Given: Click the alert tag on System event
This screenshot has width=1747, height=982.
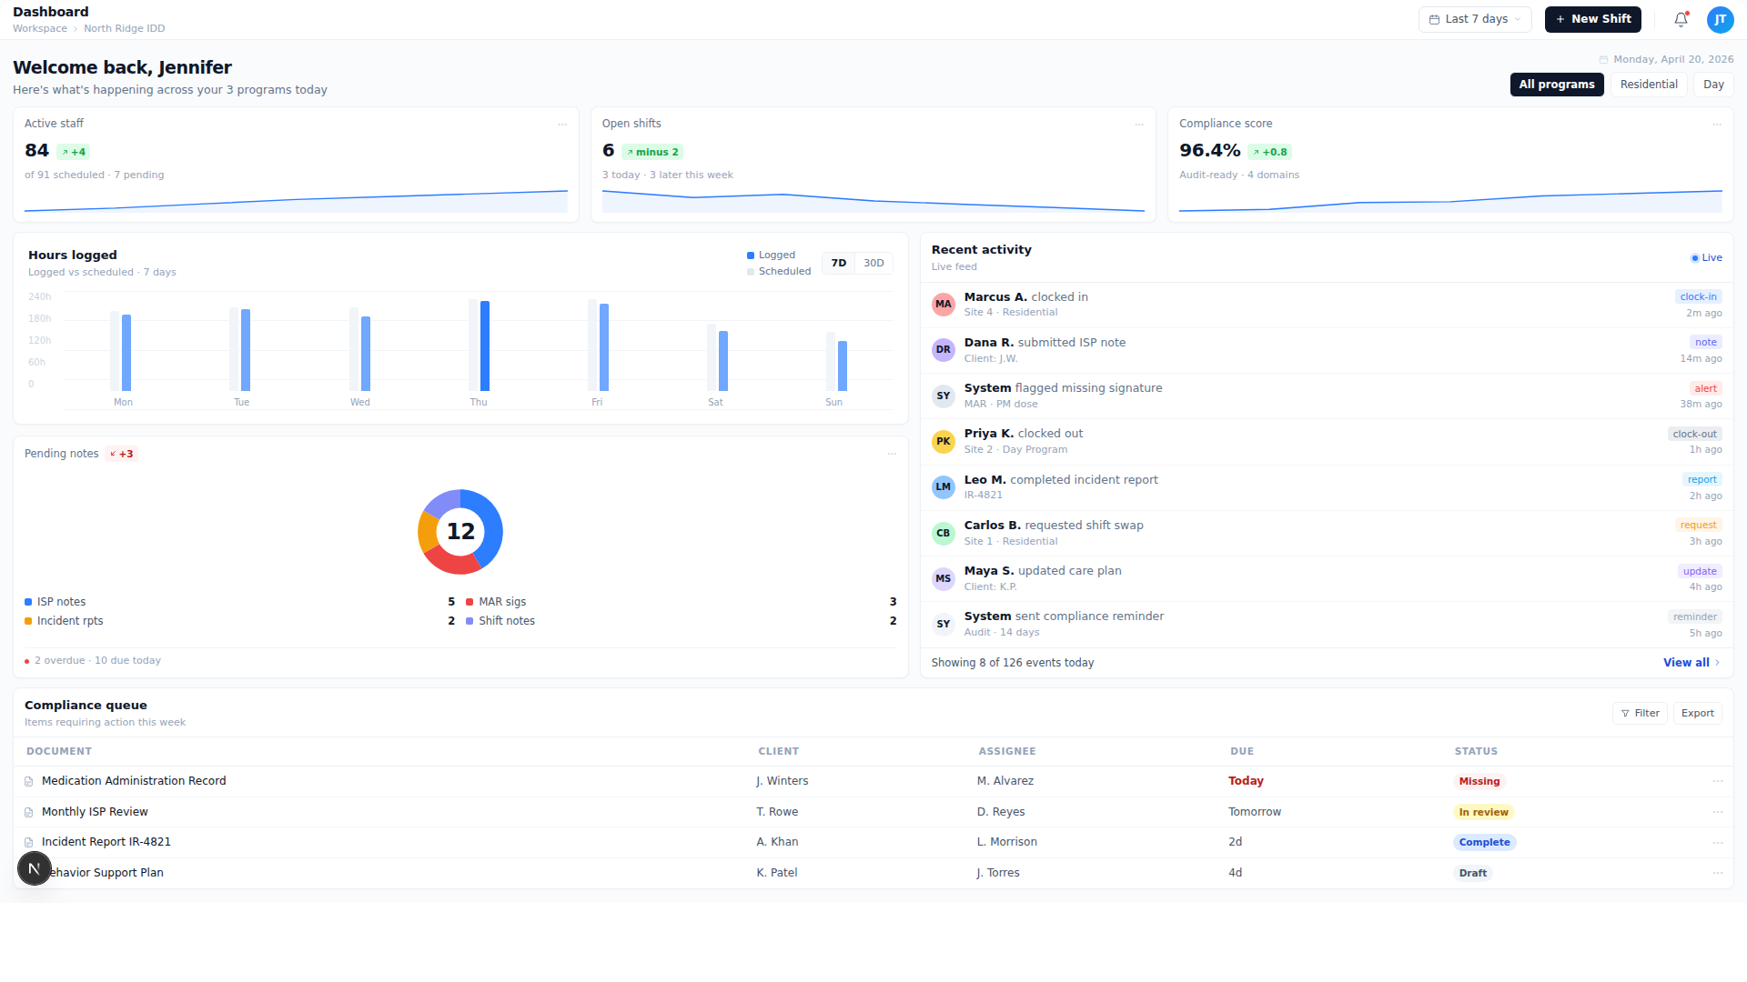Looking at the screenshot, I should coord(1706,389).
